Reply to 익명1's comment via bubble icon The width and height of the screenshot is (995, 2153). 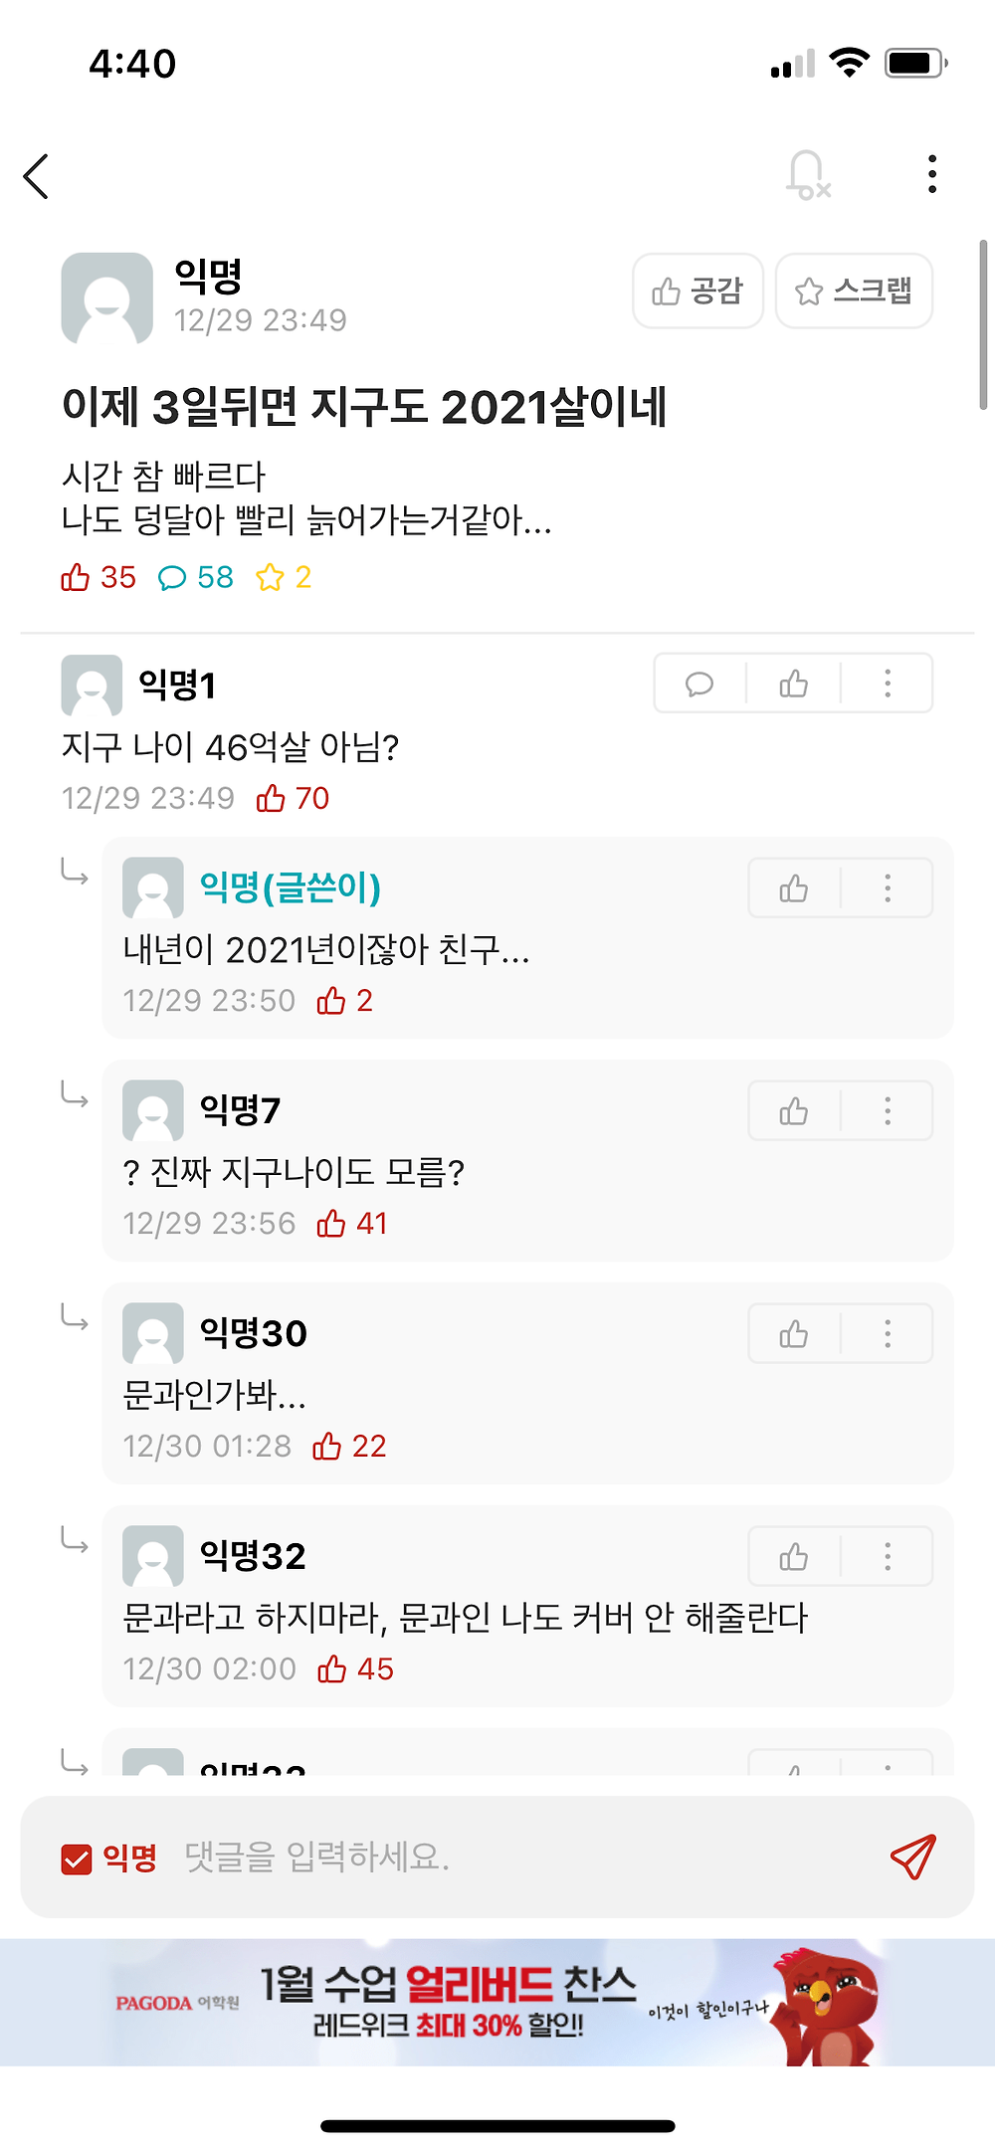(699, 684)
